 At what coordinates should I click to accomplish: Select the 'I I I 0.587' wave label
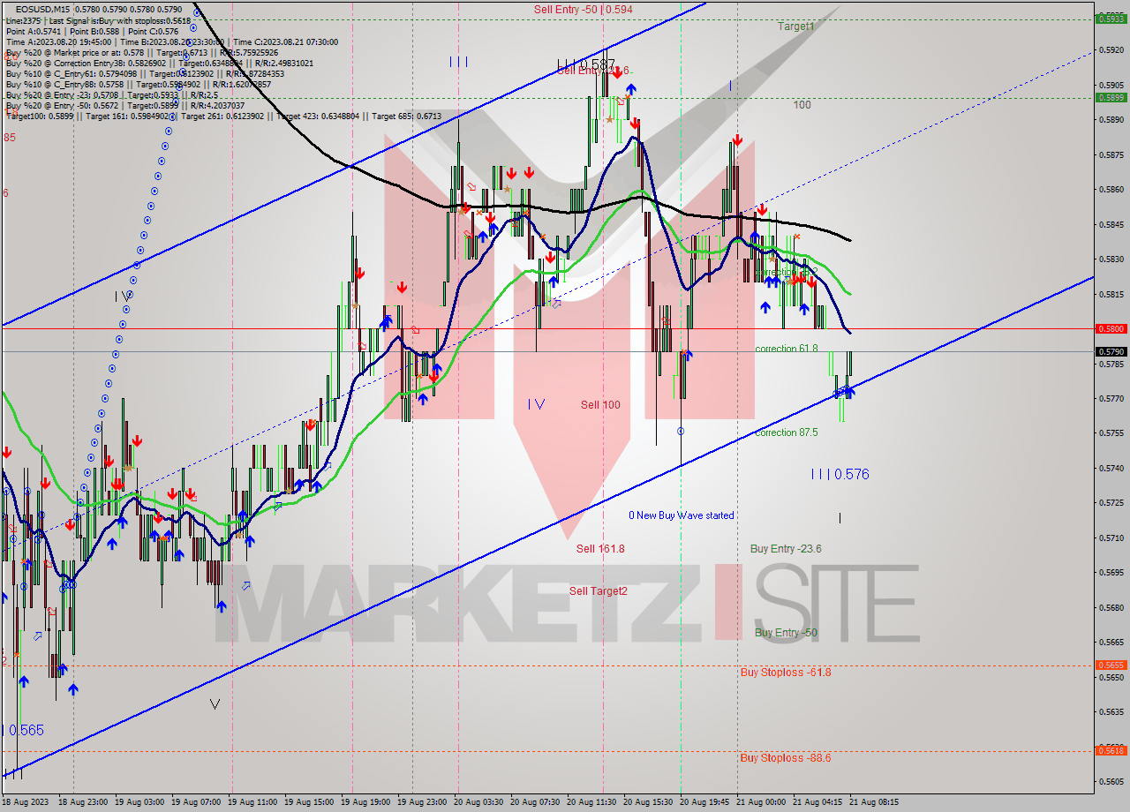(x=586, y=64)
